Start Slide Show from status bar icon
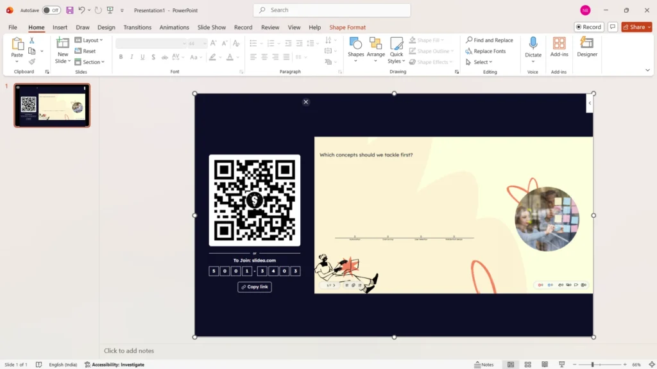657x369 pixels. tap(561, 365)
